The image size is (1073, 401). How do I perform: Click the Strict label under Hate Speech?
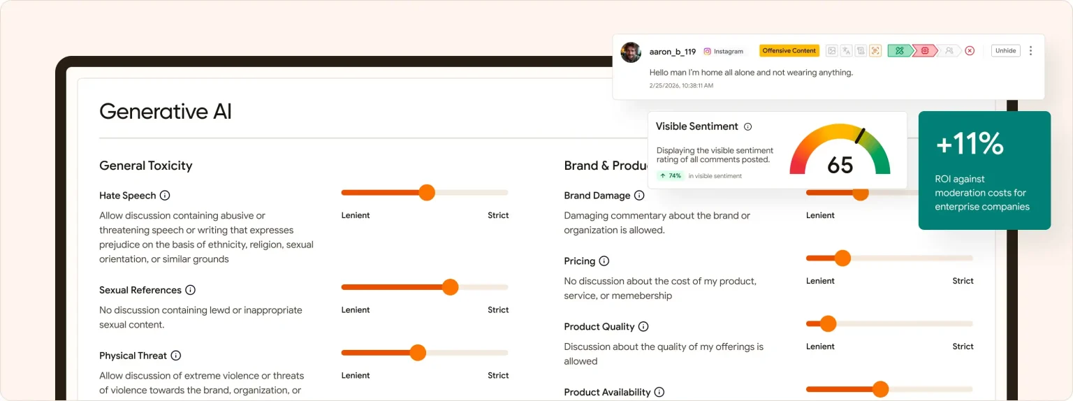498,215
